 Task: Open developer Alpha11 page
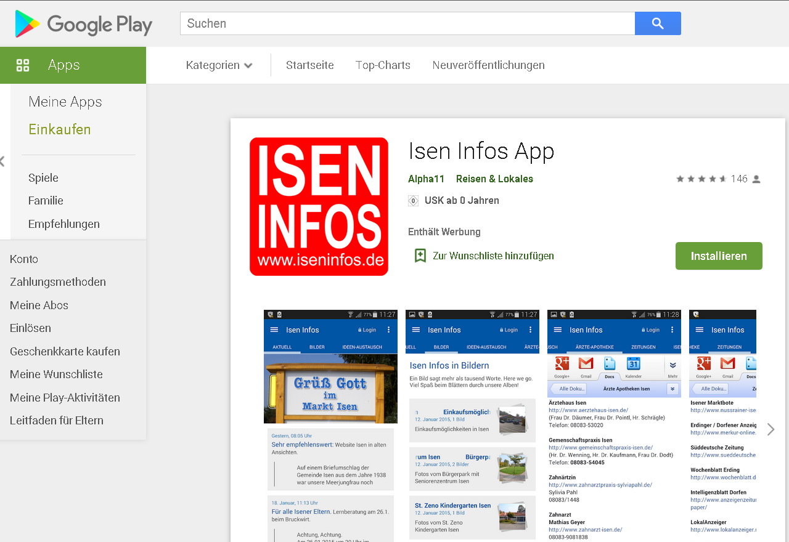(x=426, y=179)
